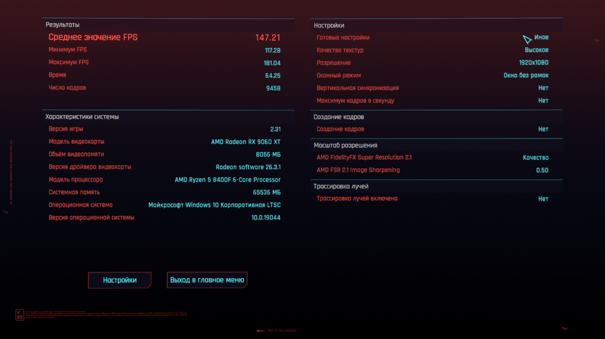Image resolution: width=605 pixels, height=339 pixels.
Task: Click Майкрософт Windows 10 Корпоративная LTSC text
Action: pos(215,205)
